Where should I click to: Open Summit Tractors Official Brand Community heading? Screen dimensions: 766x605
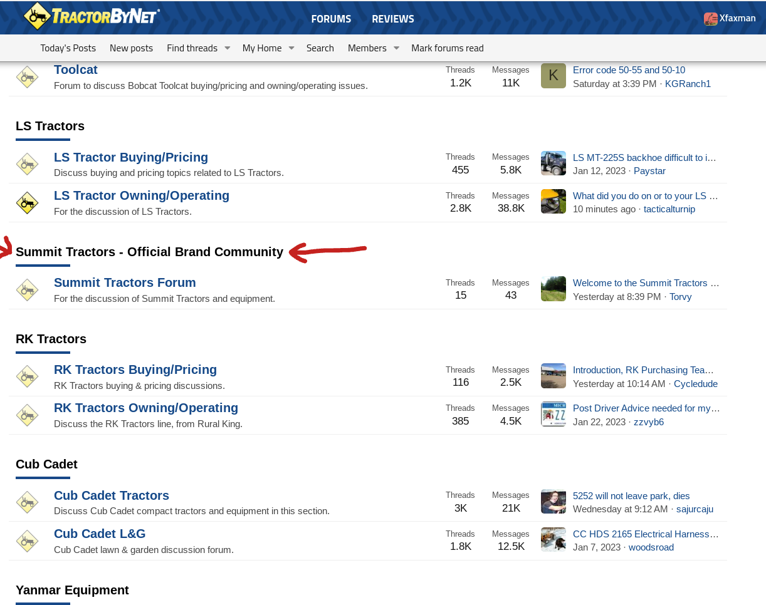149,252
